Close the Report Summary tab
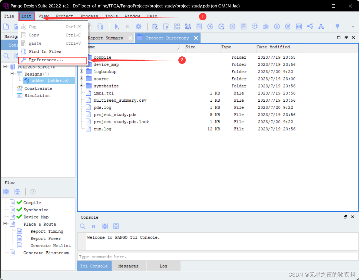Viewport: 359px width, 280px height. [x=130, y=38]
